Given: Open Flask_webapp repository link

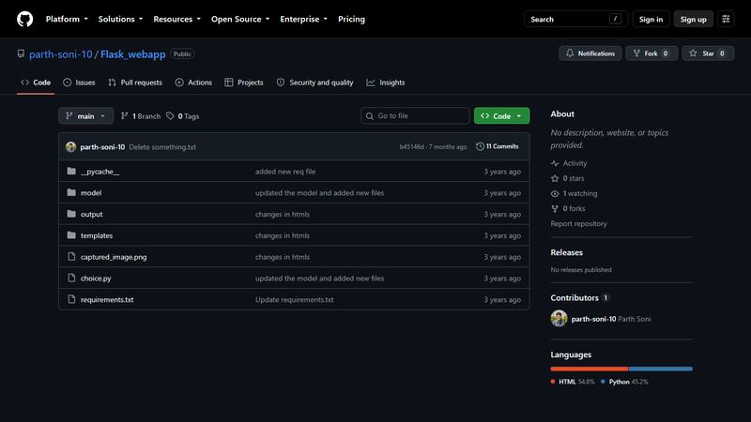Looking at the screenshot, I should [x=132, y=54].
